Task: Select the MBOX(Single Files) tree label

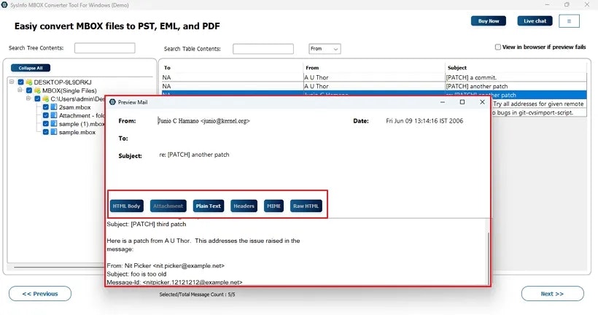Action: (x=69, y=90)
